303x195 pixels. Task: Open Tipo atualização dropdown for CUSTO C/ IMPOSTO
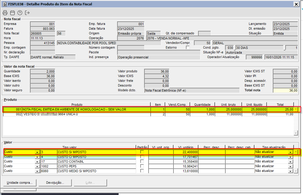coord(291,157)
